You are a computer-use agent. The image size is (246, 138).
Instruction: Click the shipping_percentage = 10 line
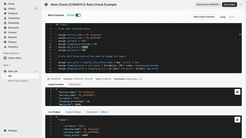click(x=77, y=44)
